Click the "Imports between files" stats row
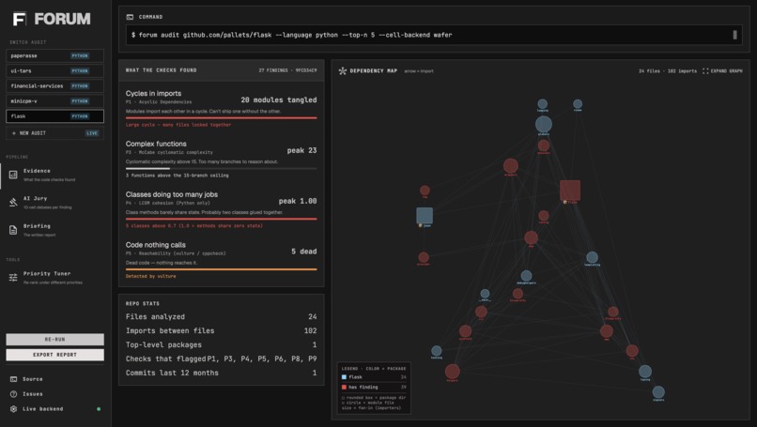757x427 pixels. 221,331
